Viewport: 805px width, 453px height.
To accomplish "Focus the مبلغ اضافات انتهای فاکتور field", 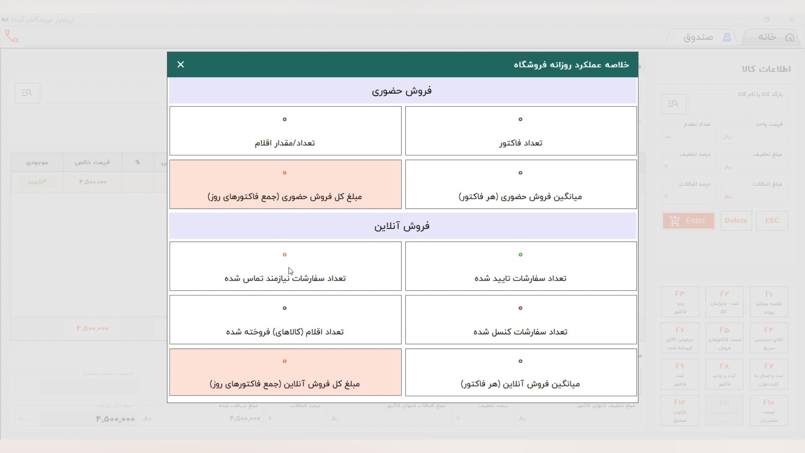I will (389, 419).
